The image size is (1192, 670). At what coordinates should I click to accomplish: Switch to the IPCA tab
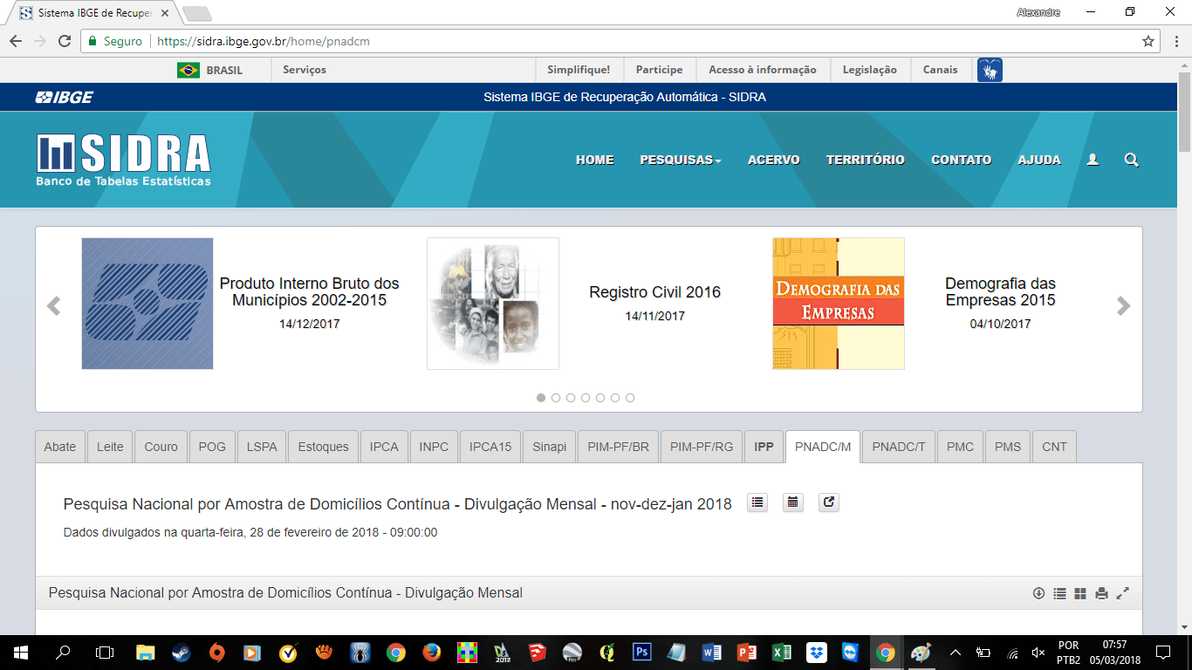[384, 447]
